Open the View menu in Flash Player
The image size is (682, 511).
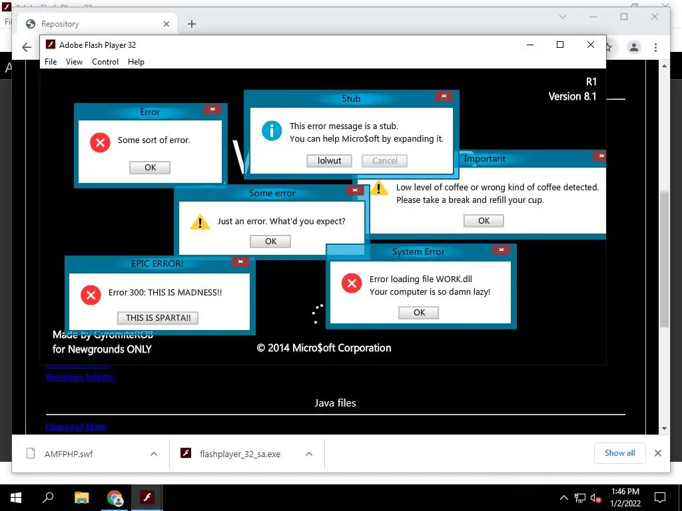(x=74, y=62)
